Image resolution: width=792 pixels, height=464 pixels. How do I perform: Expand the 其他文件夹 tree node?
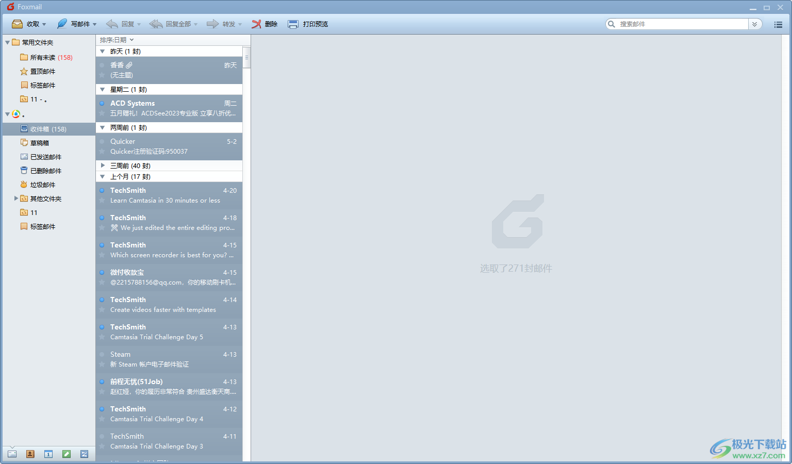[x=16, y=198]
